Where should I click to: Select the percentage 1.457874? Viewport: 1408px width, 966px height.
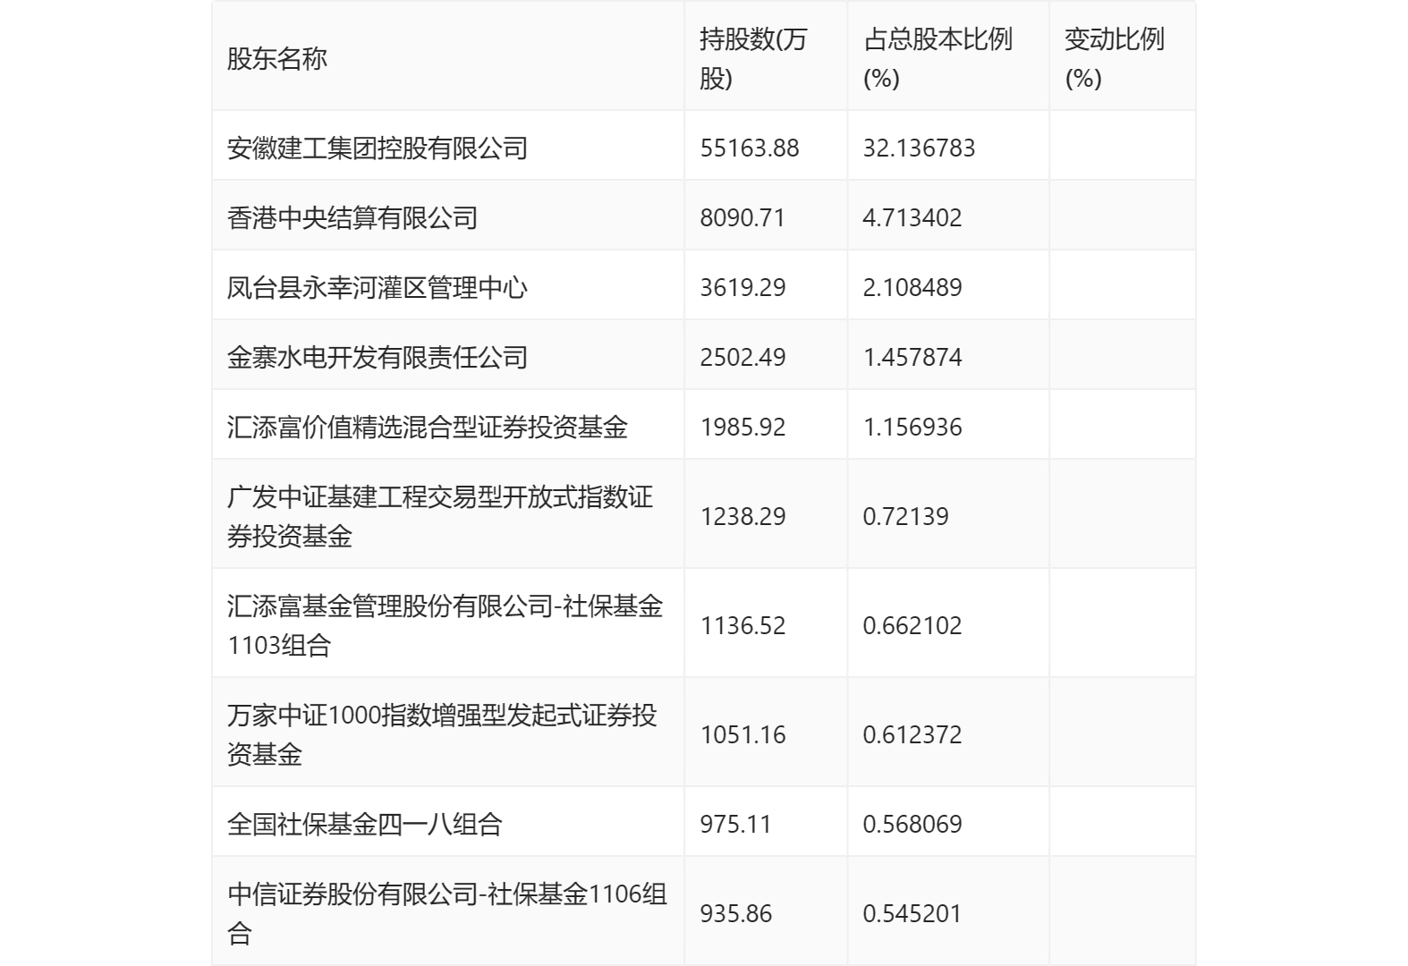point(912,357)
